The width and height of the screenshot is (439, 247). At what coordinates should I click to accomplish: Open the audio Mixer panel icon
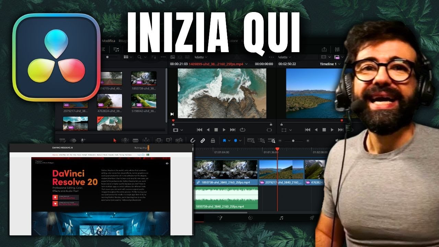coord(337,49)
